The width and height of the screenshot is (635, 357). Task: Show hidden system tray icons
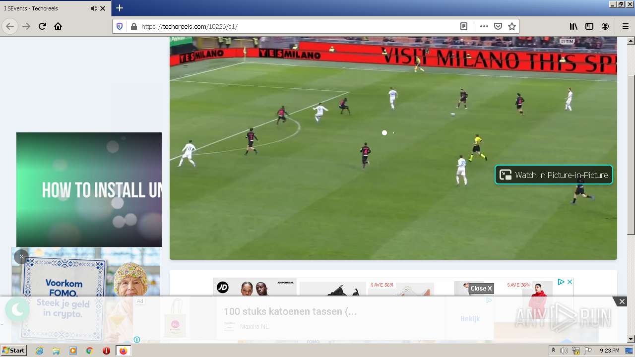coord(553,350)
